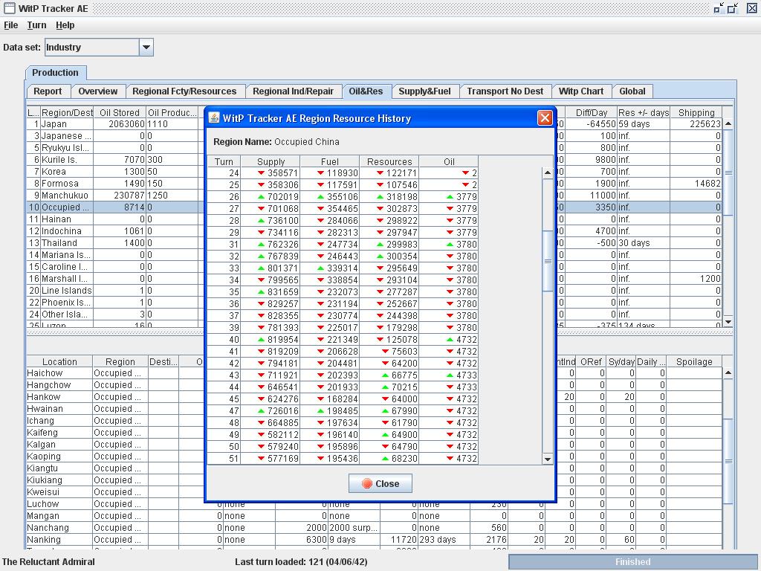Click the WitP Tracker AE window icon
This screenshot has width=761, height=571.
pyautogui.click(x=9, y=8)
